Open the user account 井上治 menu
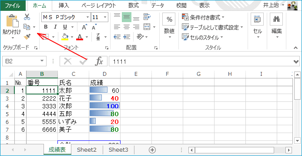Screen dimensions: 302x156 (x=273, y=5)
